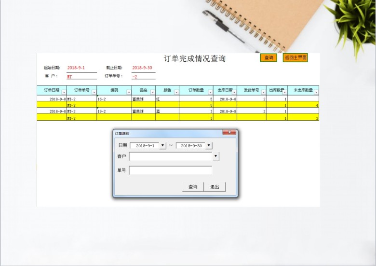Viewport: 376px width, 266px height.
Task: Open the 编码 column filter
Action: (129, 92)
